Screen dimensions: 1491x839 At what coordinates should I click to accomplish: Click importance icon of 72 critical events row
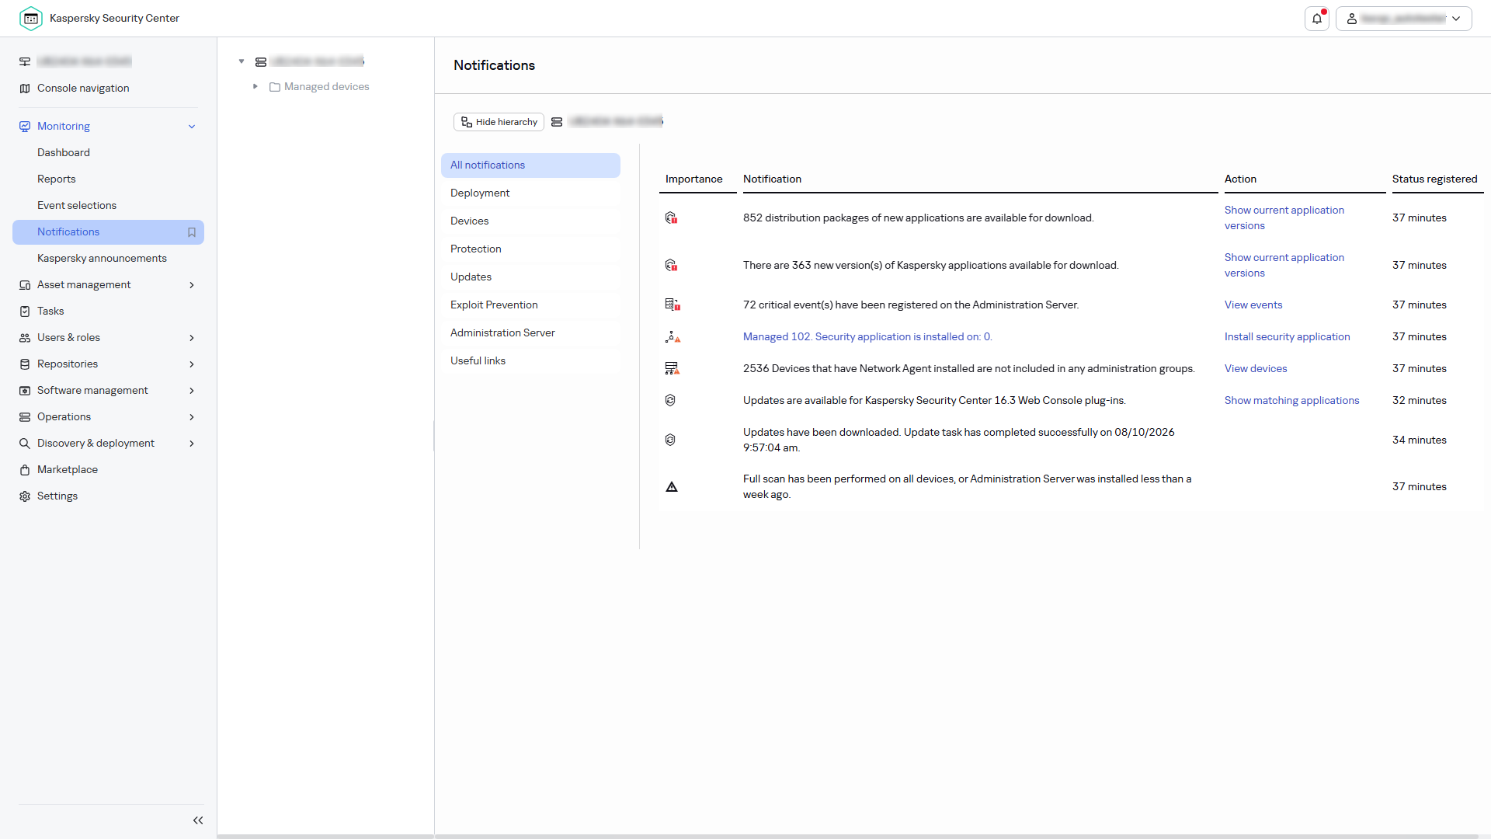pos(672,305)
